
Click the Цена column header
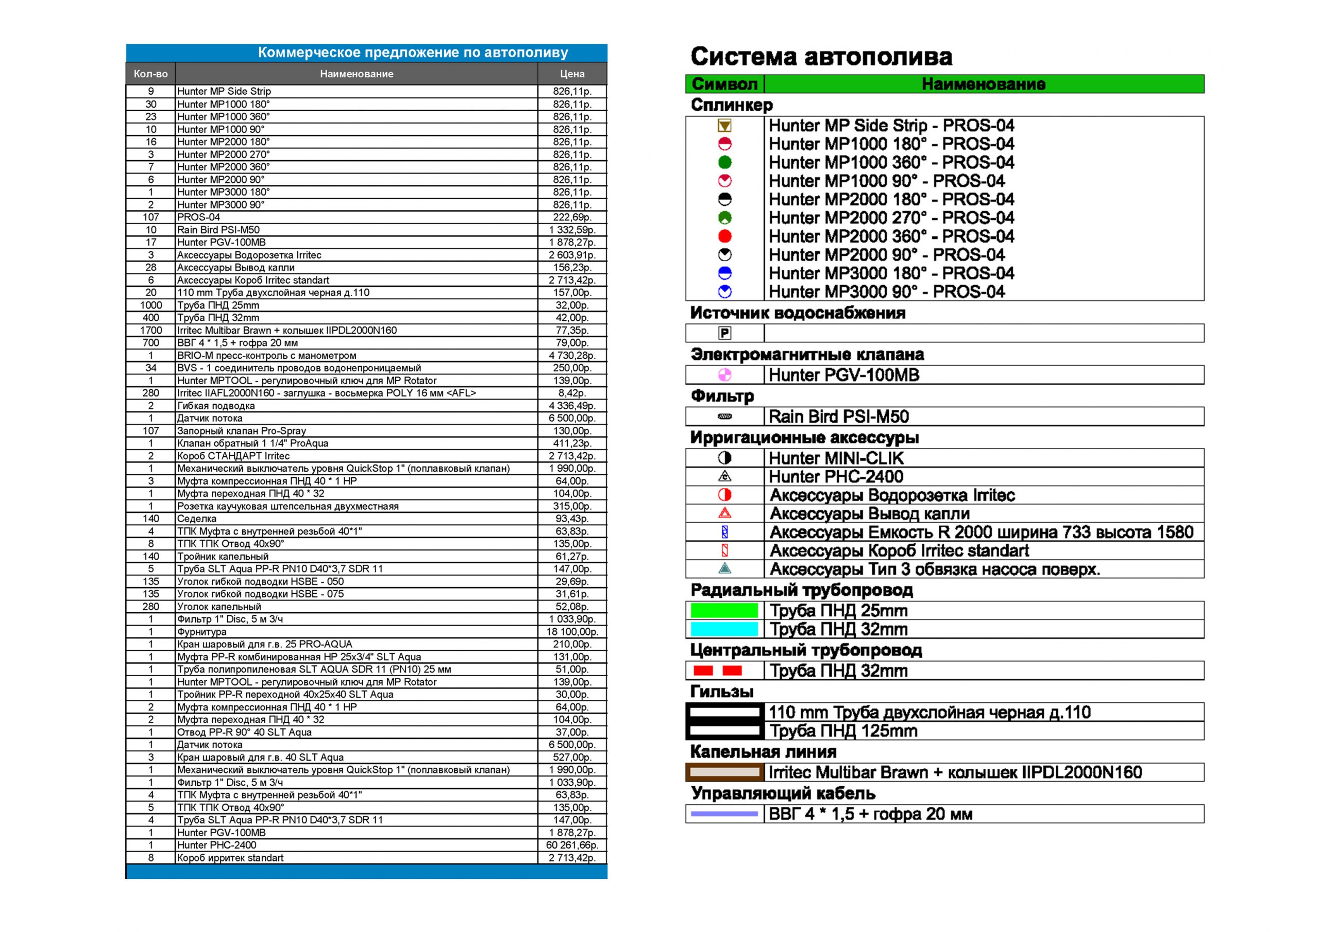pyautogui.click(x=571, y=74)
